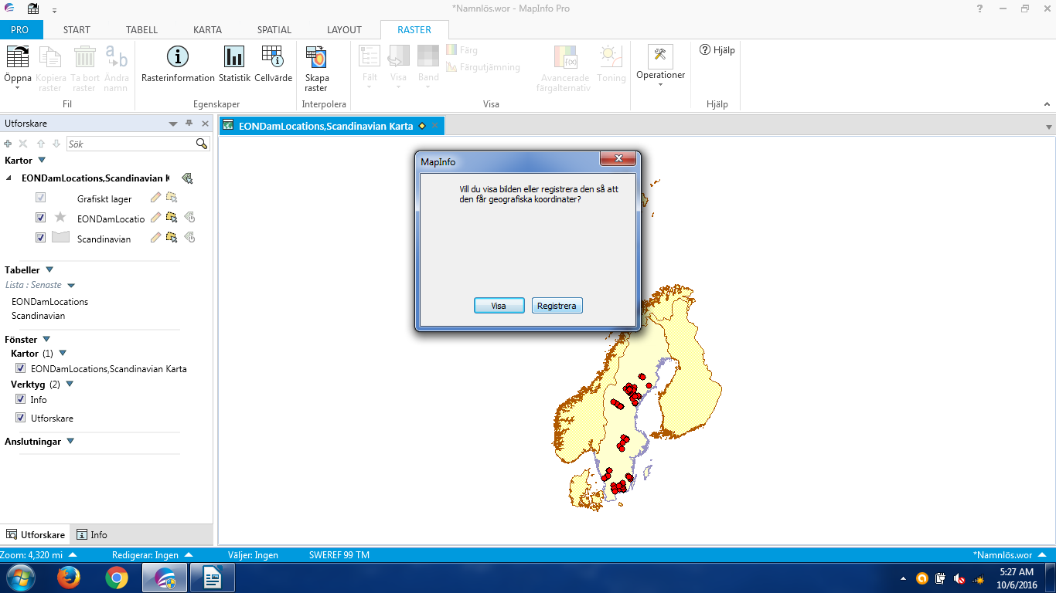Screen dimensions: 1056x593
Task: Open the PRO backstage tab
Action: [20, 30]
